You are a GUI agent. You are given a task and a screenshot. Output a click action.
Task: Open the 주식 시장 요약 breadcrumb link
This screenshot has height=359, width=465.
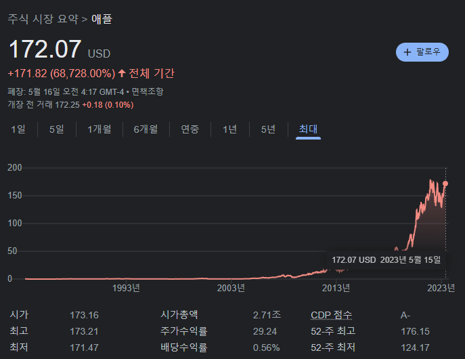pos(43,19)
